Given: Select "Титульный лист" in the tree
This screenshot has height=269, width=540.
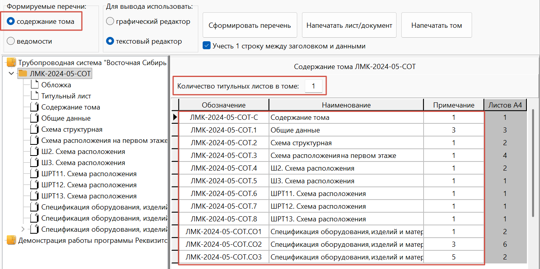Looking at the screenshot, I should [x=66, y=96].
